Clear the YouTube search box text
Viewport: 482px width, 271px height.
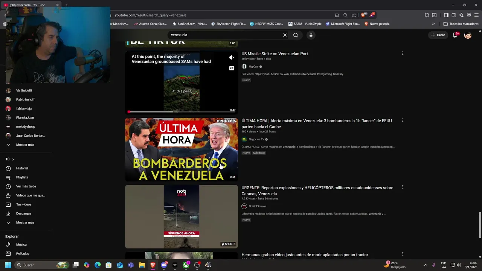tap(285, 35)
